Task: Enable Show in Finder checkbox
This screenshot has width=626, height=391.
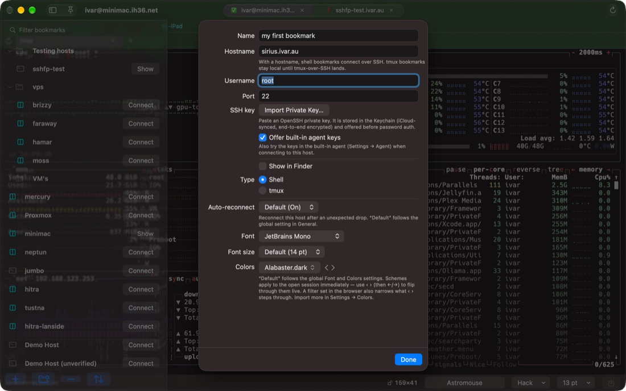Action: point(262,166)
